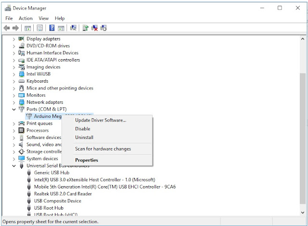
Task: Collapse the Ports (COM & LPT) node
Action: (x=14, y=110)
